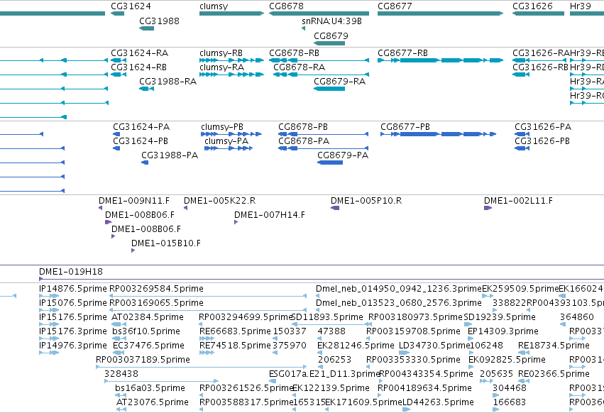Select BAC end label DME1-015B10.F
Image resolution: width=604 pixels, height=413 pixels.
tap(166, 243)
